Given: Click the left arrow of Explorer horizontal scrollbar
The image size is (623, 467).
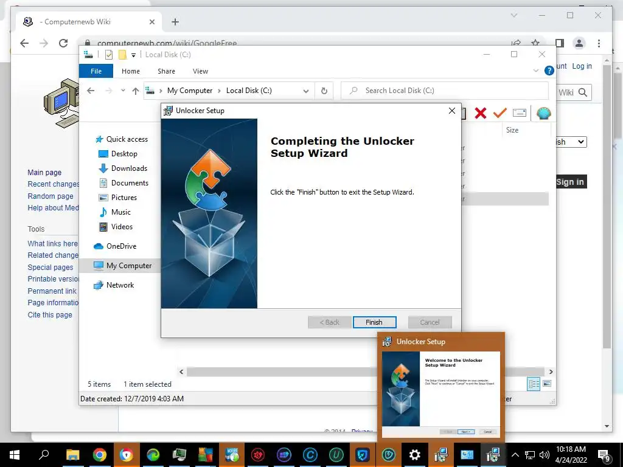Looking at the screenshot, I should click(x=181, y=372).
